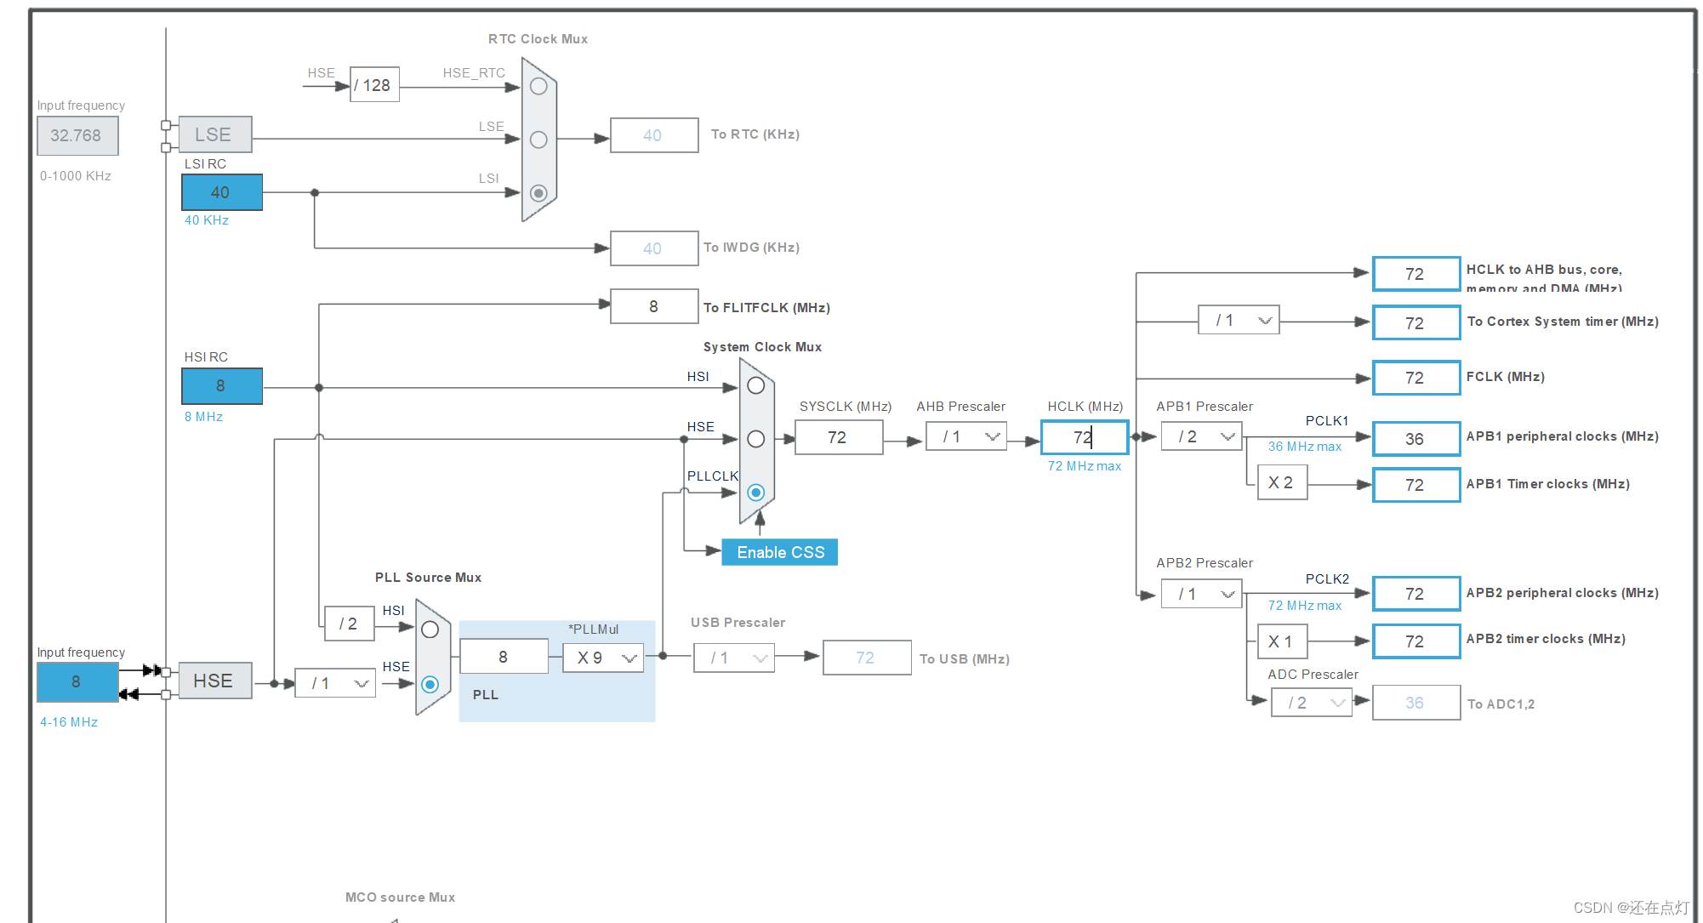This screenshot has height=923, width=1703.
Task: Click the HSE oscillator block
Action: click(x=214, y=681)
